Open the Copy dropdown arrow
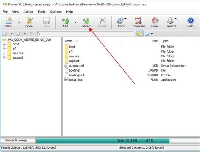The height and width of the screenshot is (152, 200). [x=125, y=19]
